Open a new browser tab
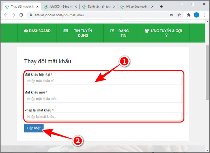The height and width of the screenshot is (153, 210). click(161, 6)
